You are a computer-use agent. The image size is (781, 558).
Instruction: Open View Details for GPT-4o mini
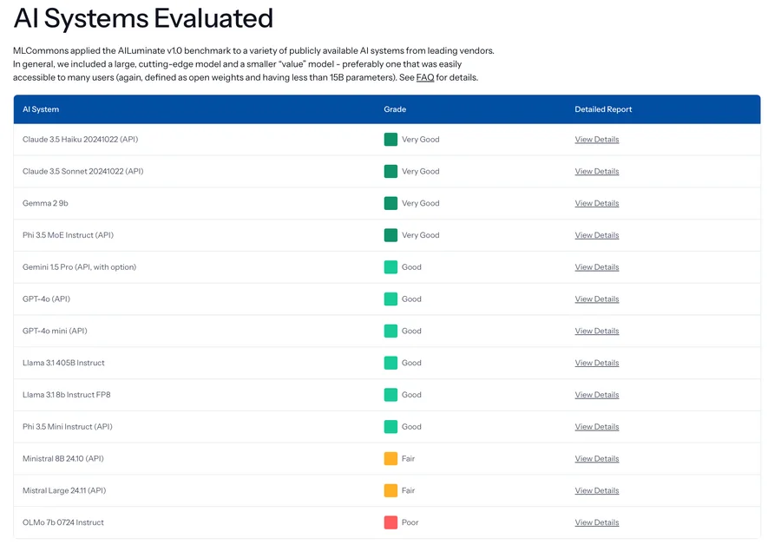[x=596, y=331]
